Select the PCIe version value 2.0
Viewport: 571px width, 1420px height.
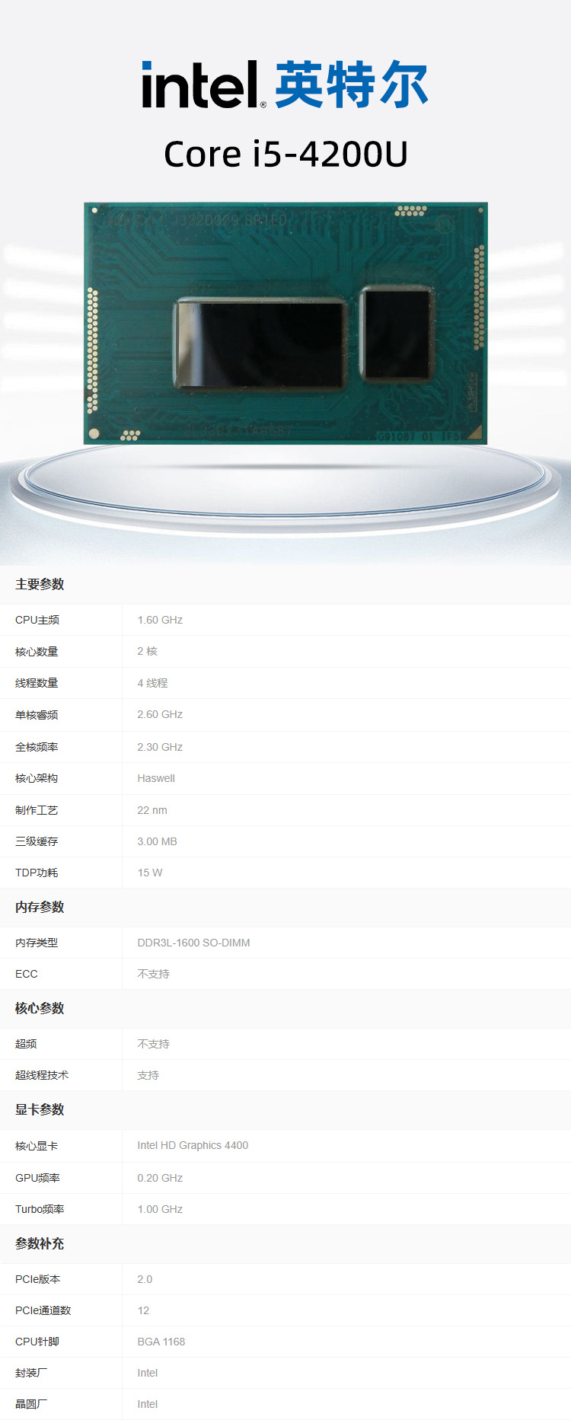coord(145,1279)
